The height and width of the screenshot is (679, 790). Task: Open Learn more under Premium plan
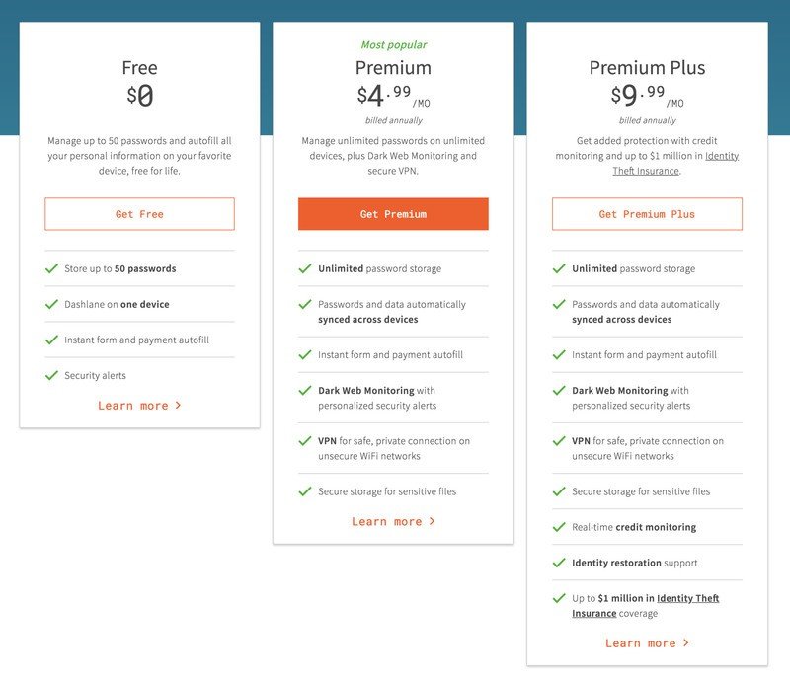[x=387, y=521]
